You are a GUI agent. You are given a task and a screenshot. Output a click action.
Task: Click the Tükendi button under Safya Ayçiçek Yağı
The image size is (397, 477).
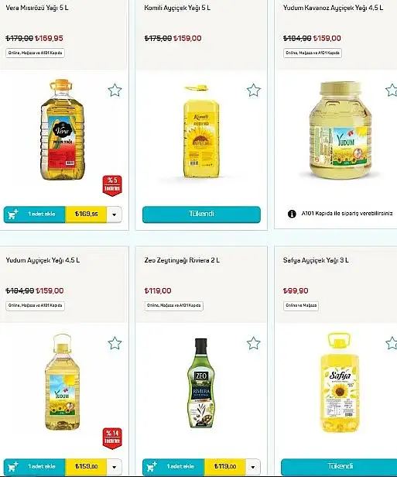pyautogui.click(x=339, y=467)
